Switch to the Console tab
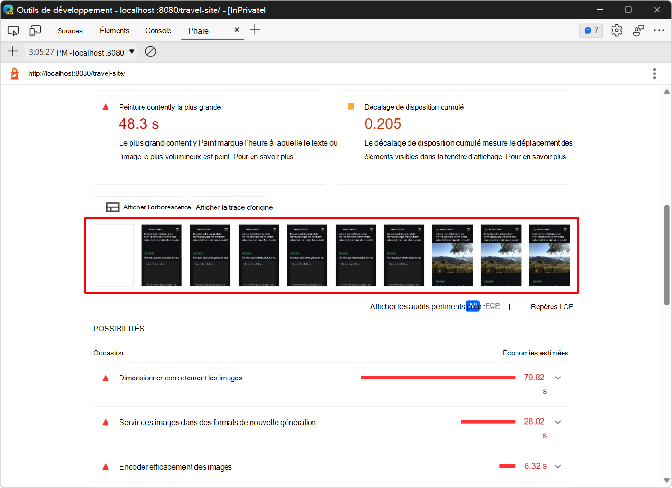The height and width of the screenshot is (488, 672). click(158, 31)
